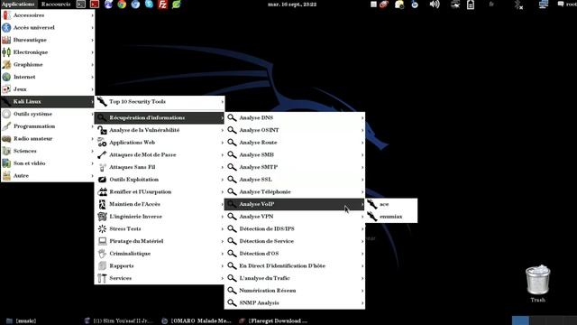Expand the Analyse DNS submenu
Screen dimensions: 577x325
click(295, 118)
